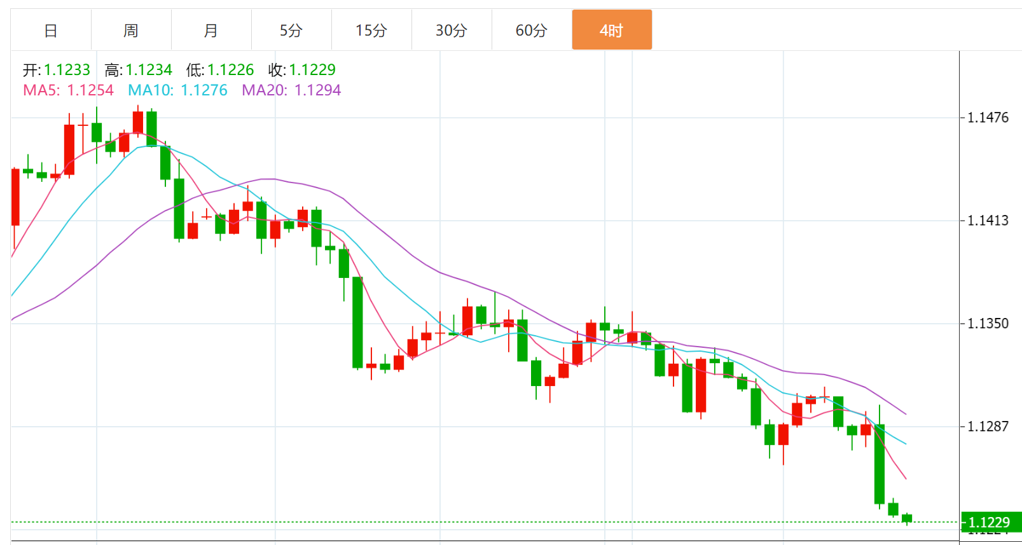Click the 1.1476 price axis label
Screen dimensions: 1022x545
(x=988, y=118)
